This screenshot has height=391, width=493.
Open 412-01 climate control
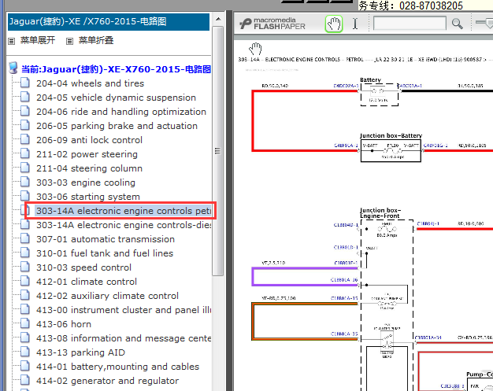tap(86, 282)
